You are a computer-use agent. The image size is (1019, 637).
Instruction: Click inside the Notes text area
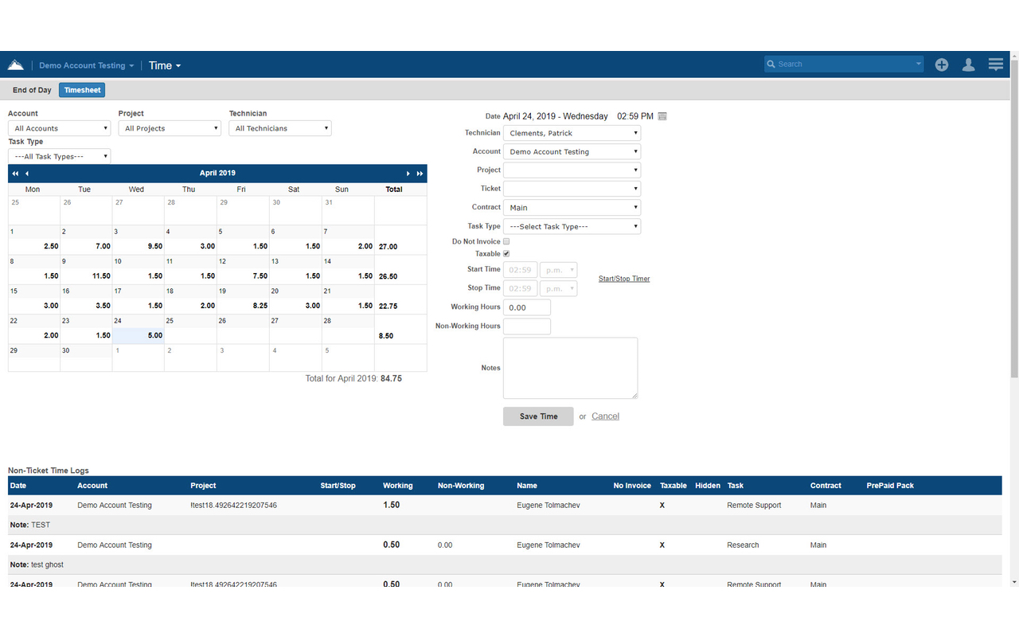570,368
